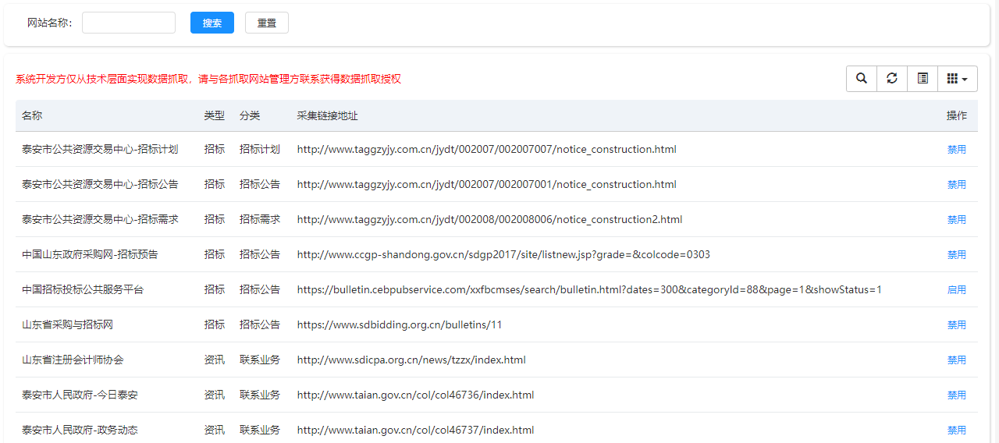Click the sdbidding.org.cn bulletins URL

pos(399,324)
